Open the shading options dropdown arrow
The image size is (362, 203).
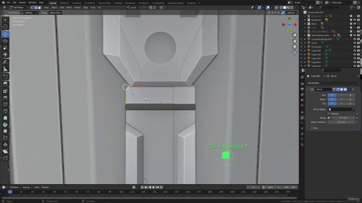click(x=296, y=7)
